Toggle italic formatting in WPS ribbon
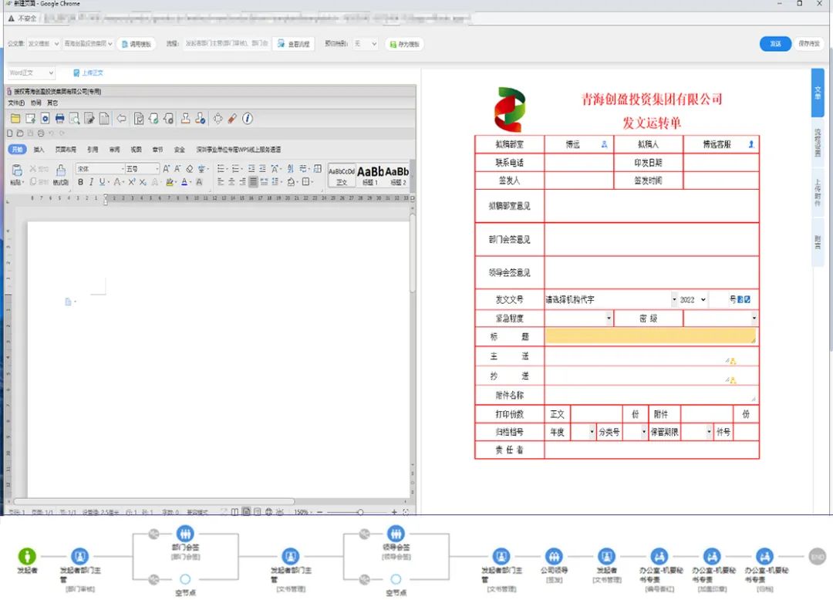Viewport: 833px width, 600px height. (x=91, y=182)
